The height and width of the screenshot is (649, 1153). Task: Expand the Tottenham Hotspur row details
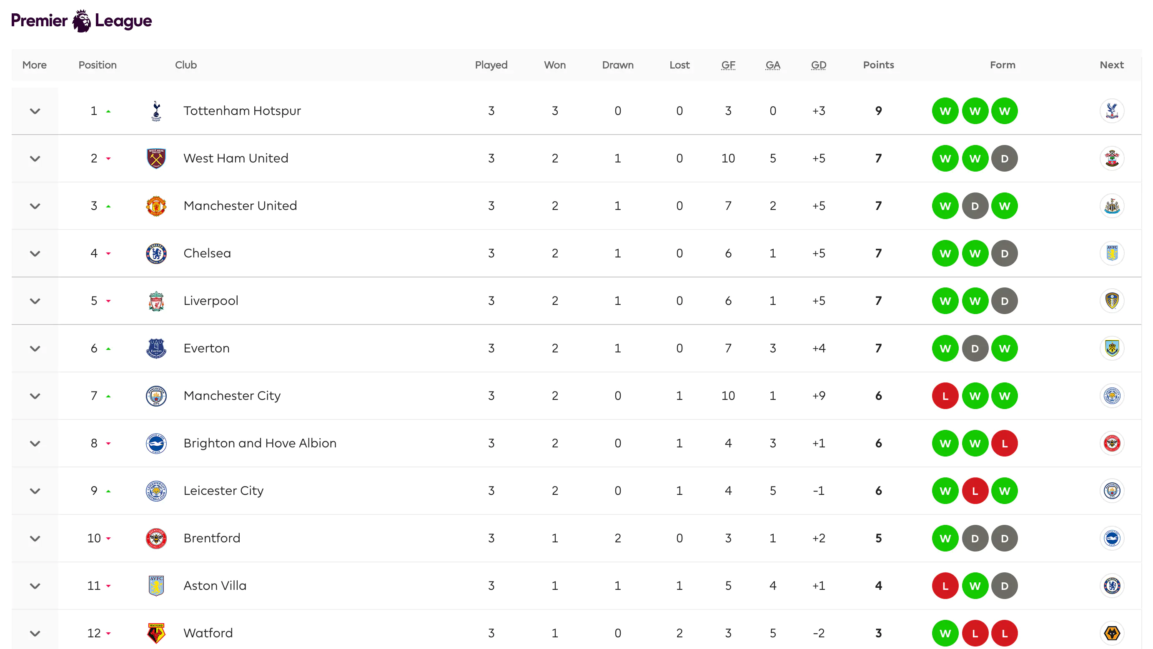(x=35, y=111)
